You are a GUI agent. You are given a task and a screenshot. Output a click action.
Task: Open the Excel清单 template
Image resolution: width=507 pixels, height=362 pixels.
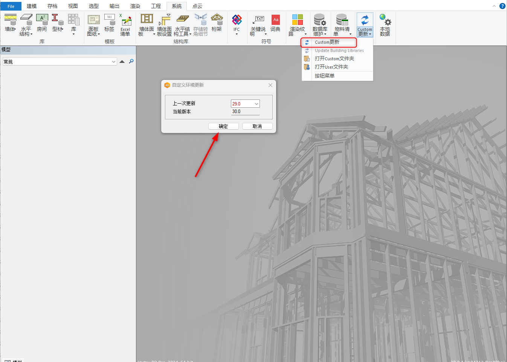[125, 25]
